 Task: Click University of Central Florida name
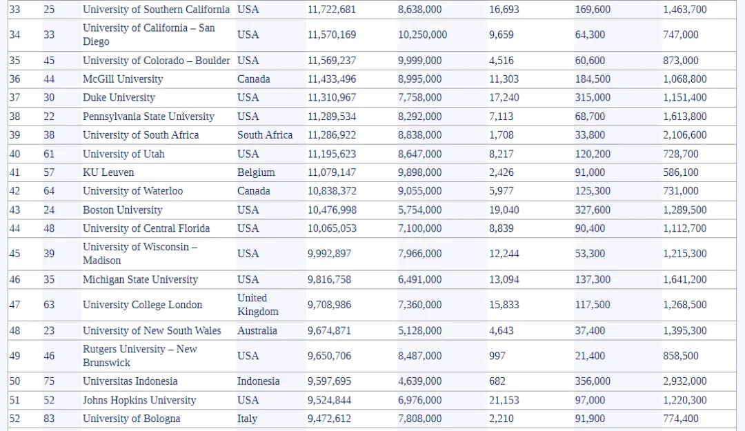pos(146,228)
